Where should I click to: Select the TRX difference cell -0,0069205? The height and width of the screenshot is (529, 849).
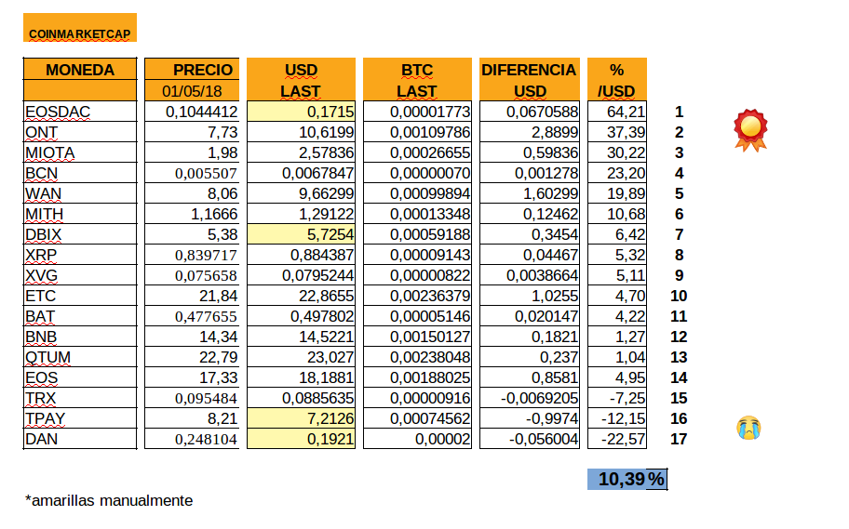[x=529, y=398]
